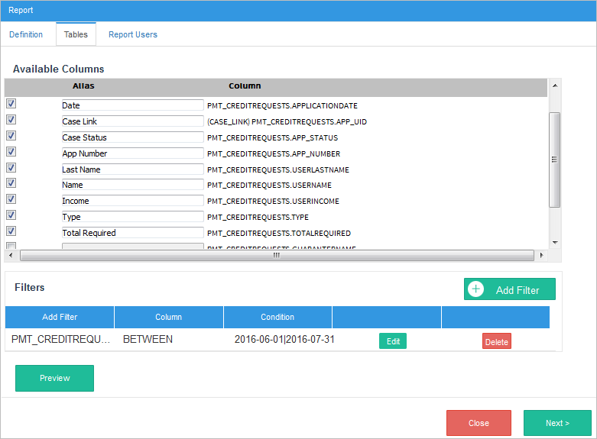Go to the next step

pos(557,423)
